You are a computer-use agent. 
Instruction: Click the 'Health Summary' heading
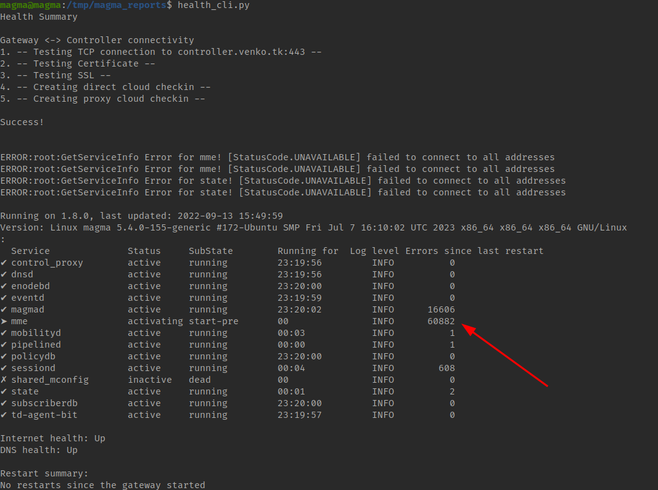38,17
